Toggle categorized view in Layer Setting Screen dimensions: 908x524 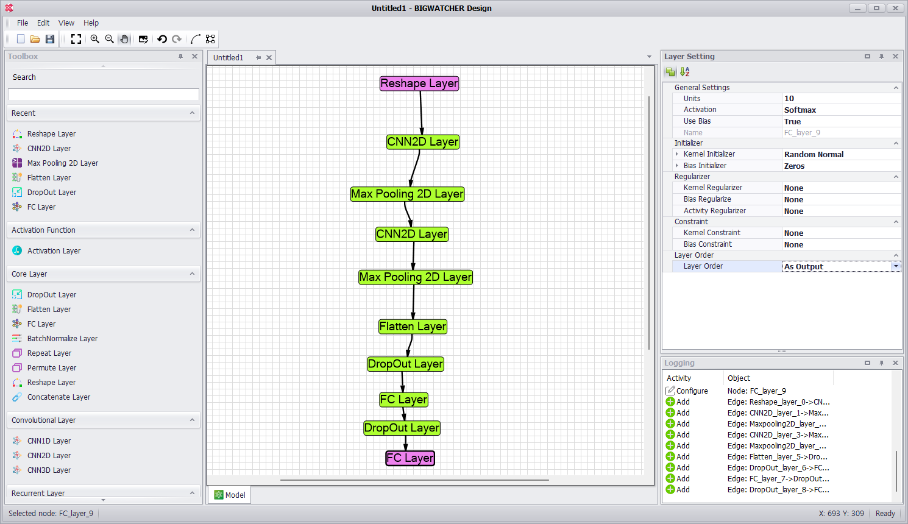pyautogui.click(x=670, y=72)
